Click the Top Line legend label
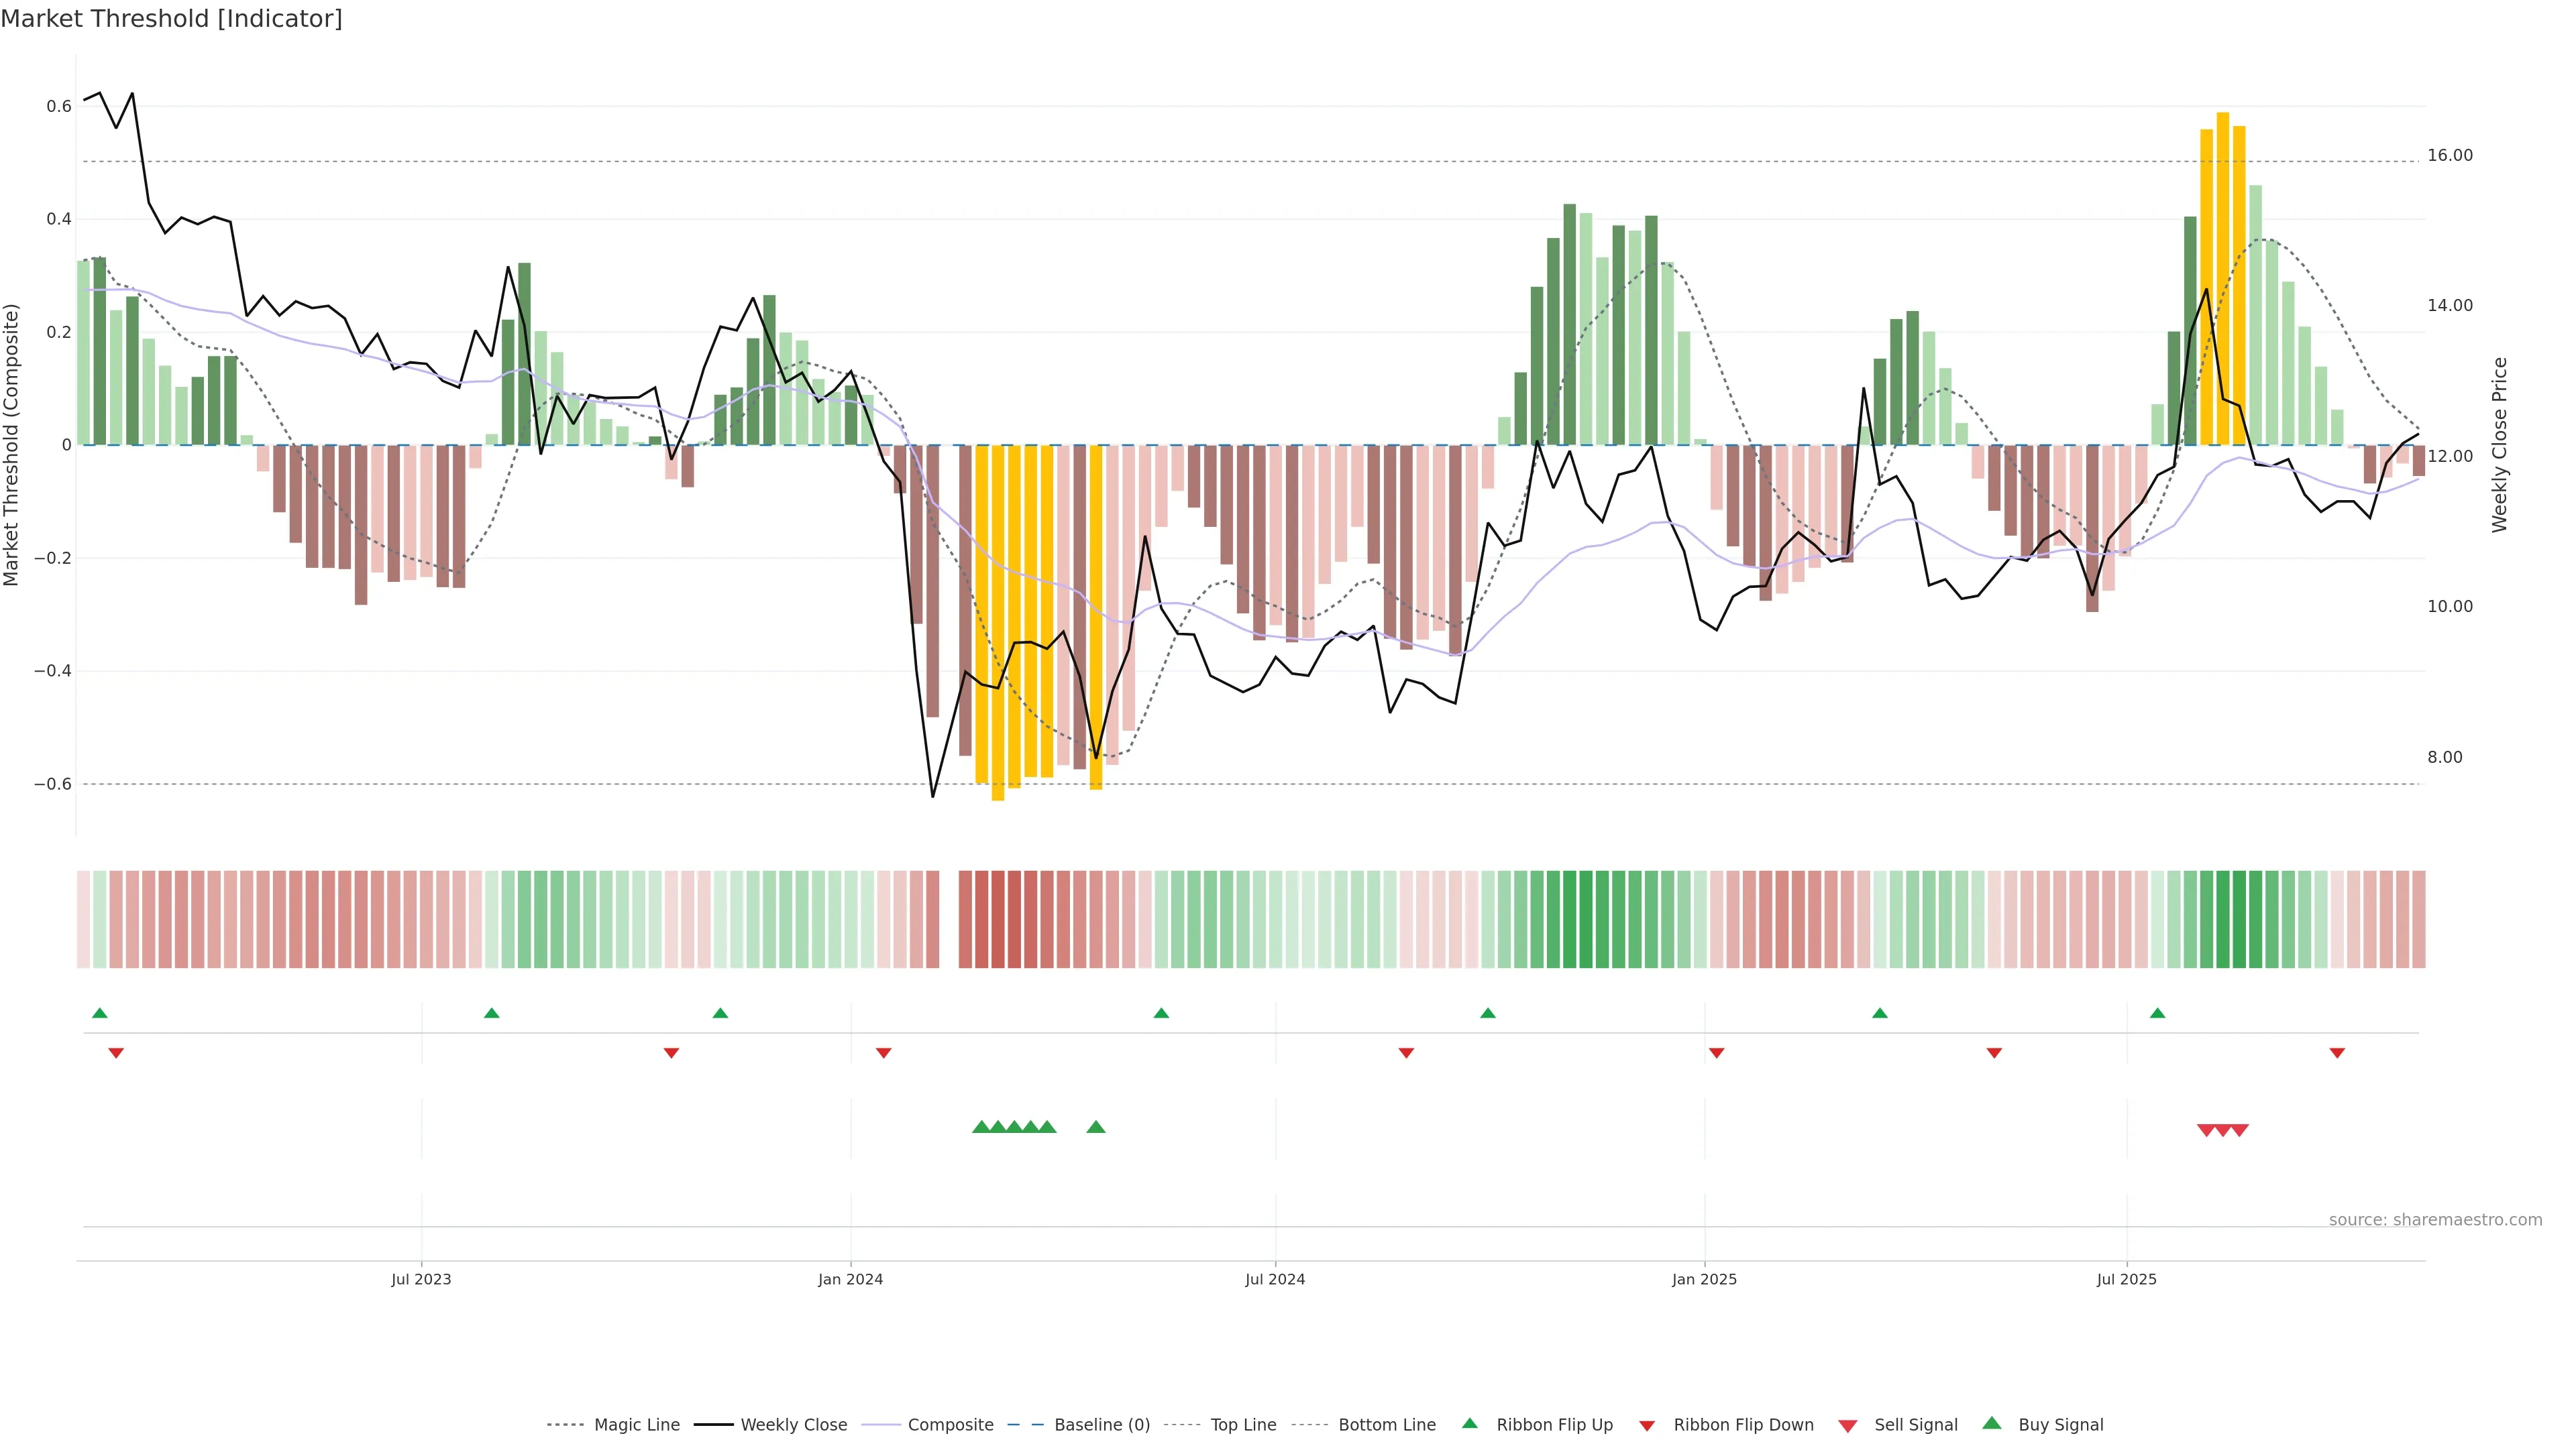Screen dimensions: 2576x1448 click(1243, 1425)
